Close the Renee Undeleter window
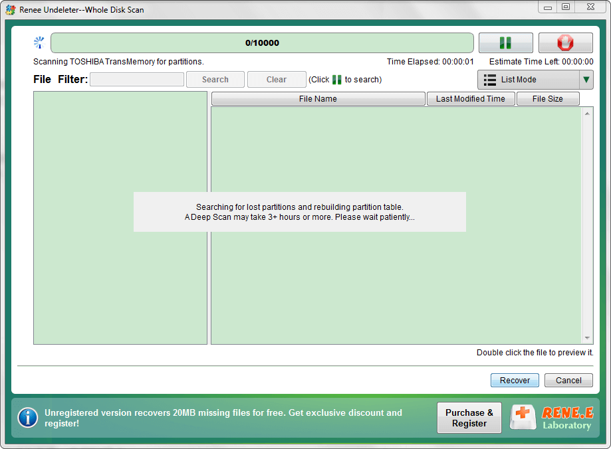Viewport: 611px width, 449px height. point(591,7)
